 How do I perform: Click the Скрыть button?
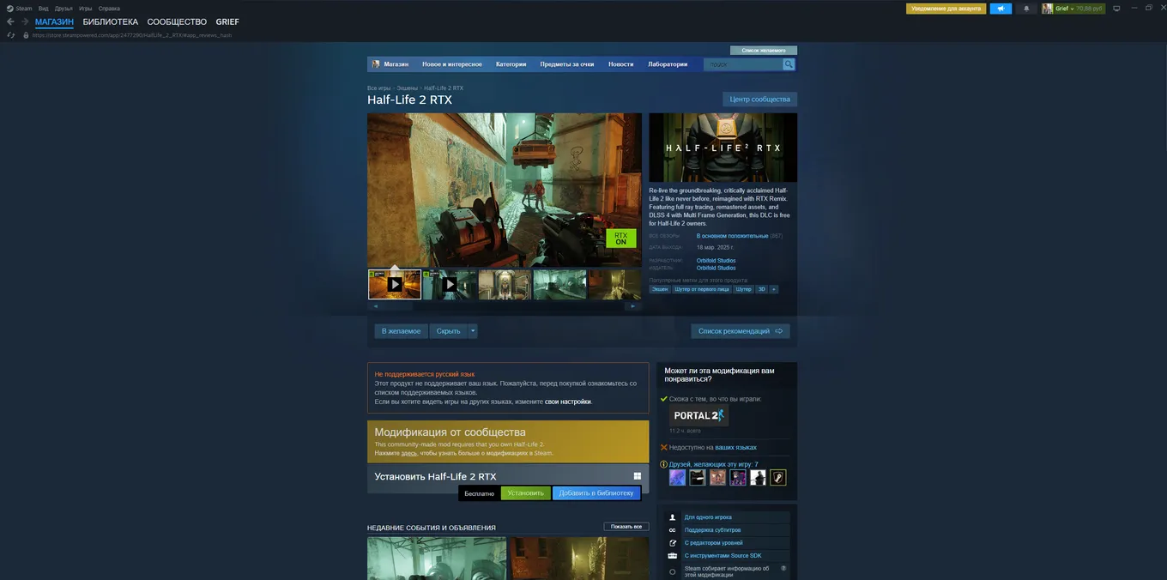448,331
